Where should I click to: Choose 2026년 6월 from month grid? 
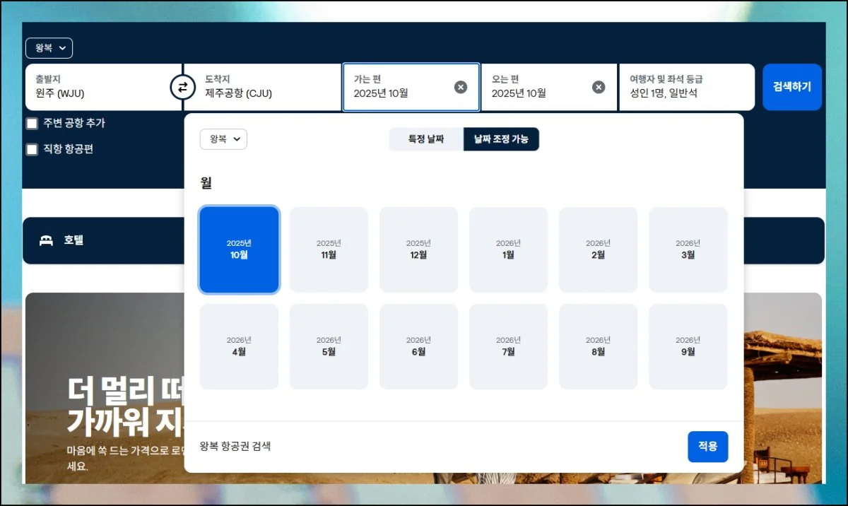tap(418, 346)
